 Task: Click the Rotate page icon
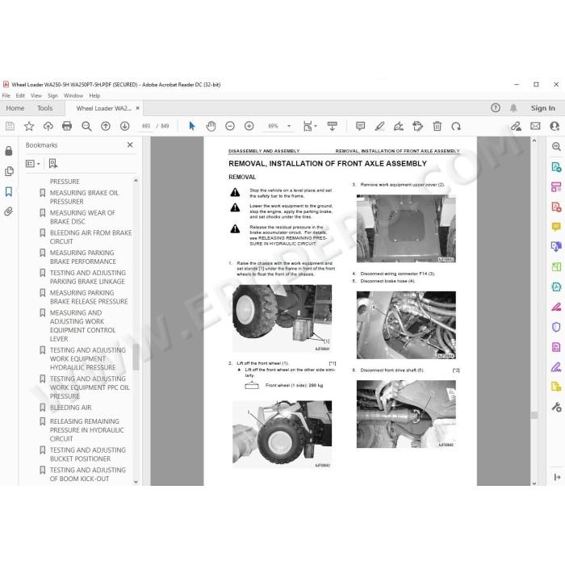pos(456,126)
